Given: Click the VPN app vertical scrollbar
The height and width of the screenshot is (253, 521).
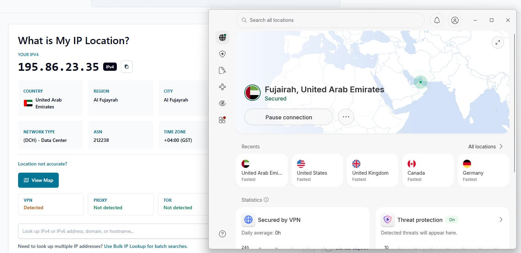Looking at the screenshot, I should point(515,103).
